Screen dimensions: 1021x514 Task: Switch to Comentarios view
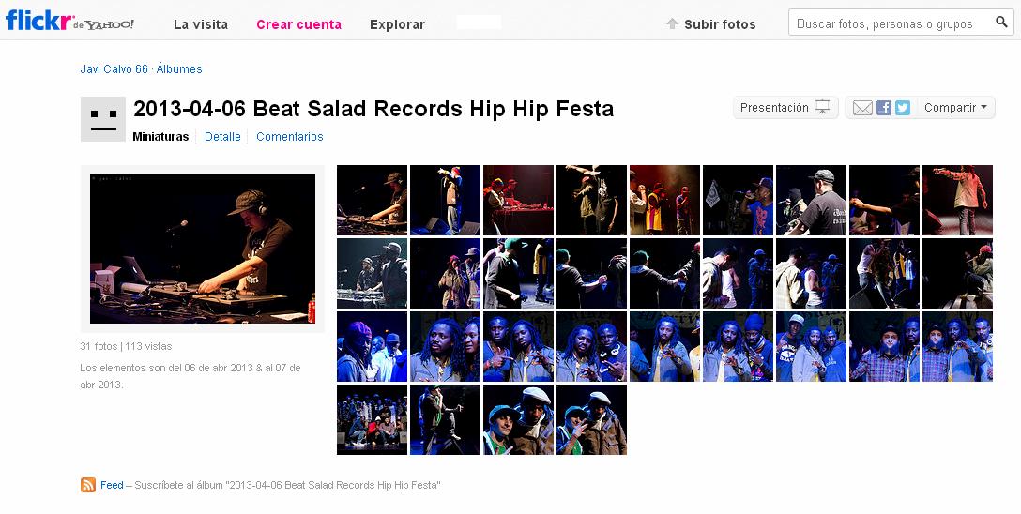coord(290,137)
